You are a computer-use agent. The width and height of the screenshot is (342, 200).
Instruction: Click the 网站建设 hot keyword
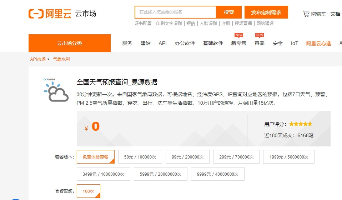coord(265,23)
